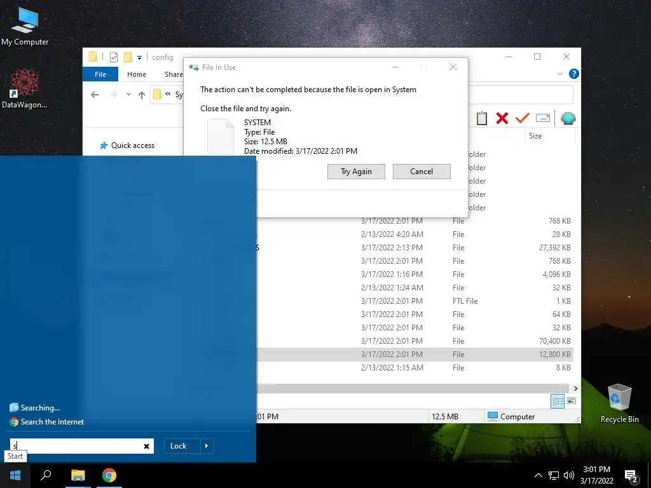Viewport: 651px width, 488px height.
Task: Select Quick access in navigation pane
Action: pos(127,146)
